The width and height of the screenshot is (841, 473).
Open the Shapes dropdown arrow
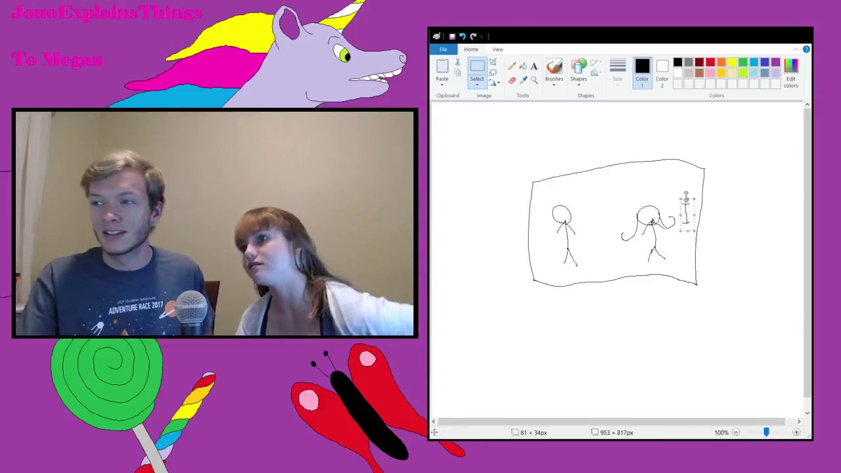click(578, 85)
